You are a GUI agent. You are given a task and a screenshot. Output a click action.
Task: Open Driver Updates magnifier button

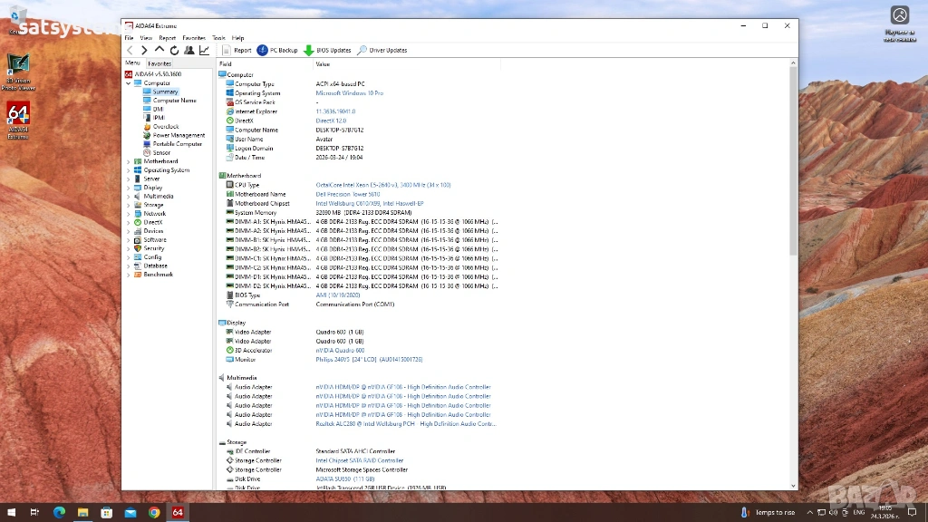(x=362, y=51)
